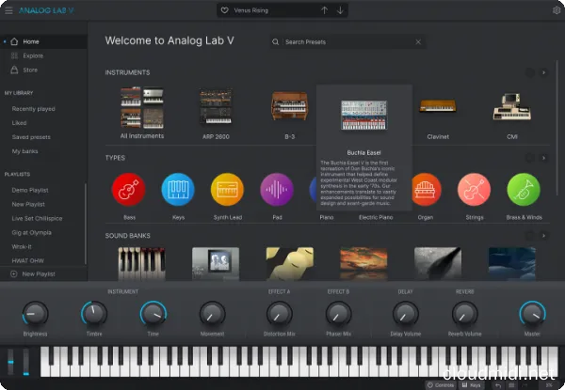Image resolution: width=565 pixels, height=390 pixels.
Task: Select the Clavinet instrument
Action: click(x=438, y=106)
